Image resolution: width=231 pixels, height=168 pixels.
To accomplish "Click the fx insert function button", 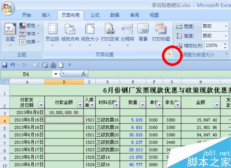I will coord(84,74).
